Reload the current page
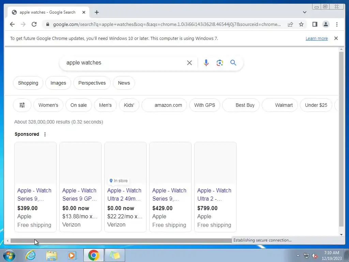Viewport: 349px width, 262px height. 34,24
